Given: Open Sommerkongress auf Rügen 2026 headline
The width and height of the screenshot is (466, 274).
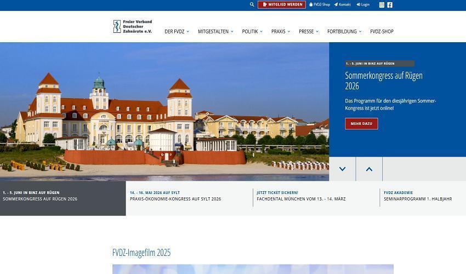Looking at the screenshot, I should (384, 81).
